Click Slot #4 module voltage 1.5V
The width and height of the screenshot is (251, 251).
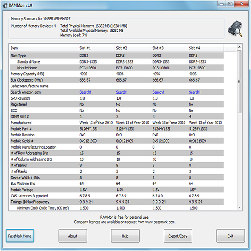(192, 190)
